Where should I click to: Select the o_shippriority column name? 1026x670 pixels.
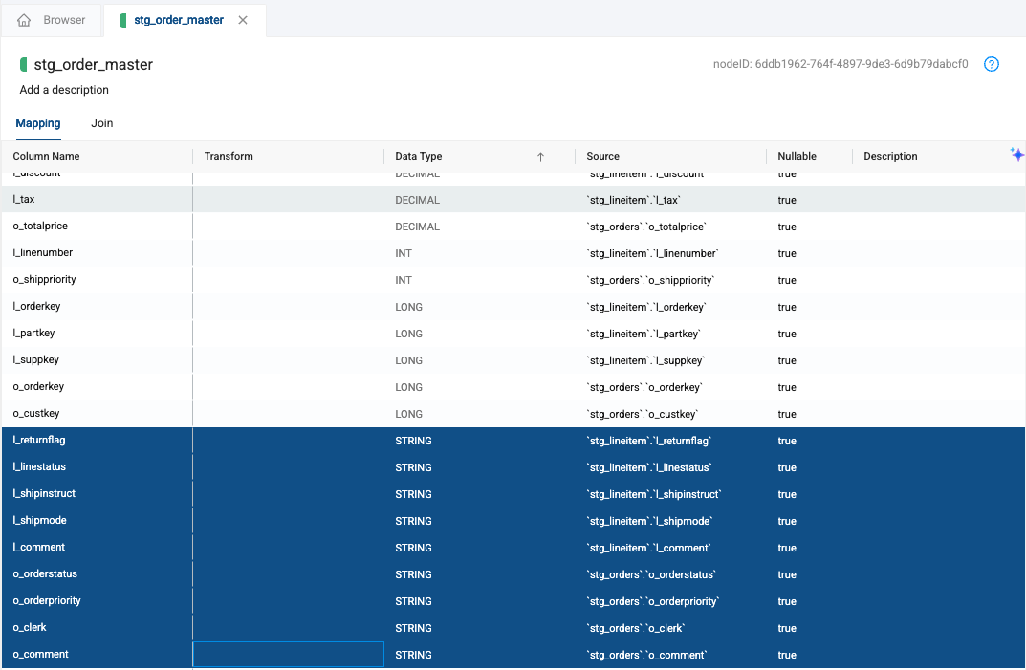pos(45,279)
